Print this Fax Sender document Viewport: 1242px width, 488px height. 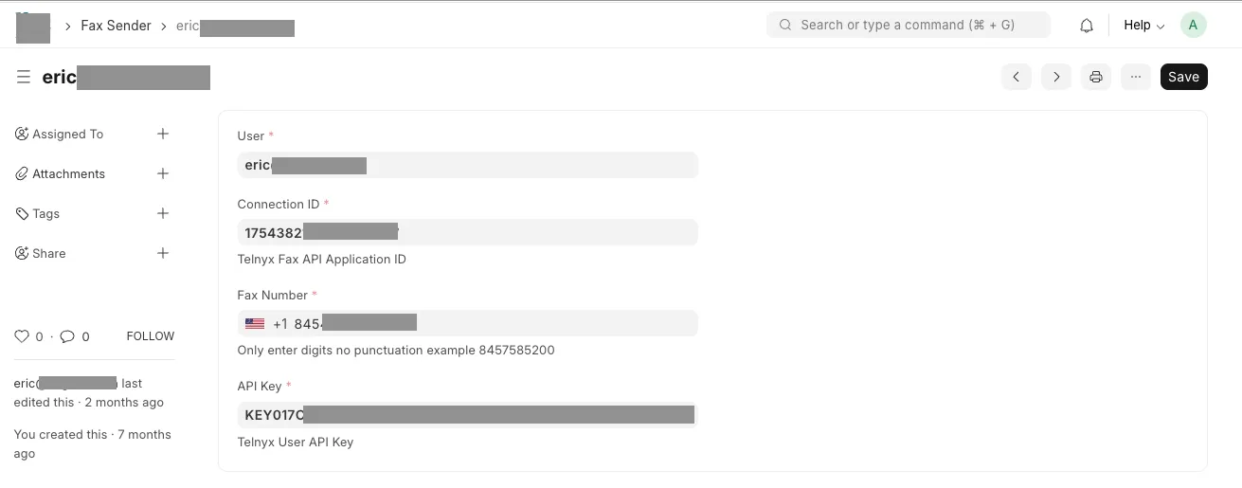point(1096,77)
